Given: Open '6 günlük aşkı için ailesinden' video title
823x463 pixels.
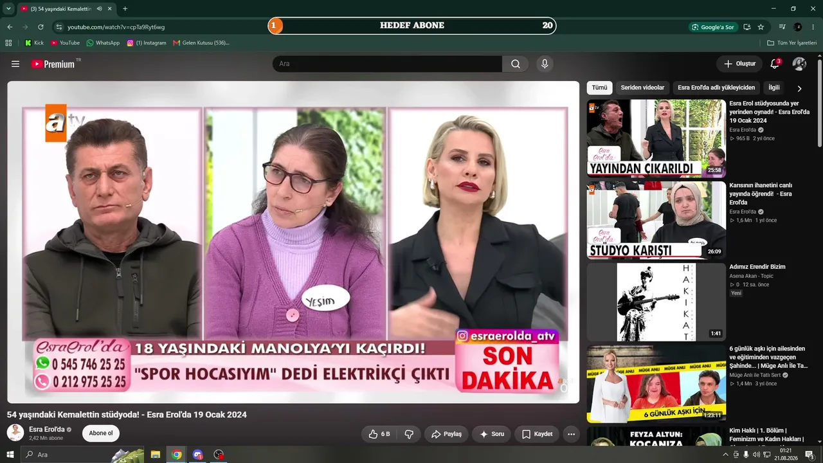Looking at the screenshot, I should (768, 357).
